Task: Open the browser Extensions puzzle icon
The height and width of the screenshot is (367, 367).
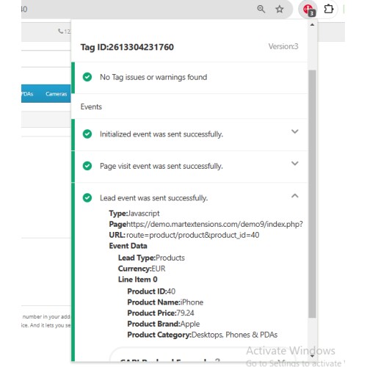Action: point(329,10)
